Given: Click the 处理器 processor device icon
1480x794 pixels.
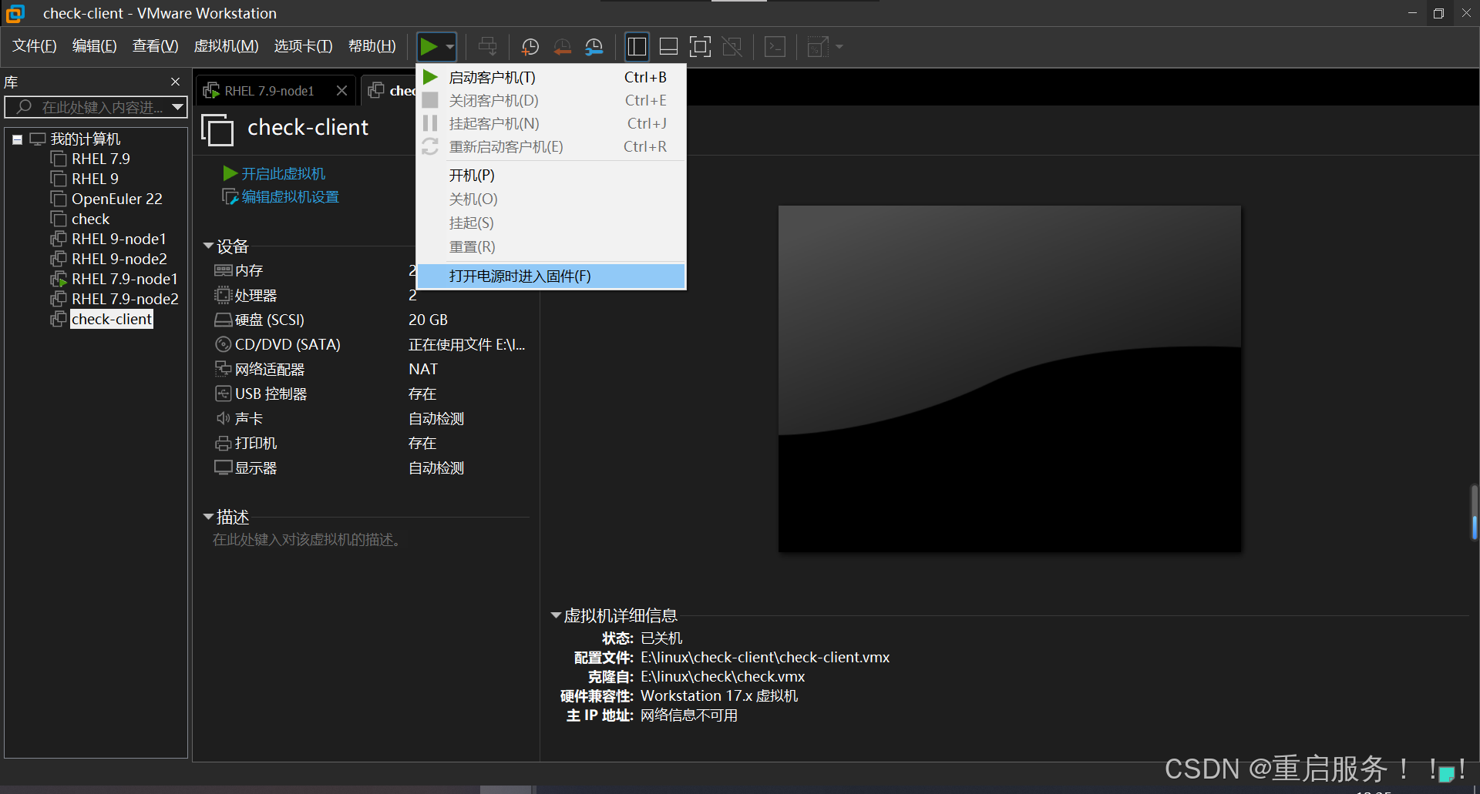Looking at the screenshot, I should point(223,295).
